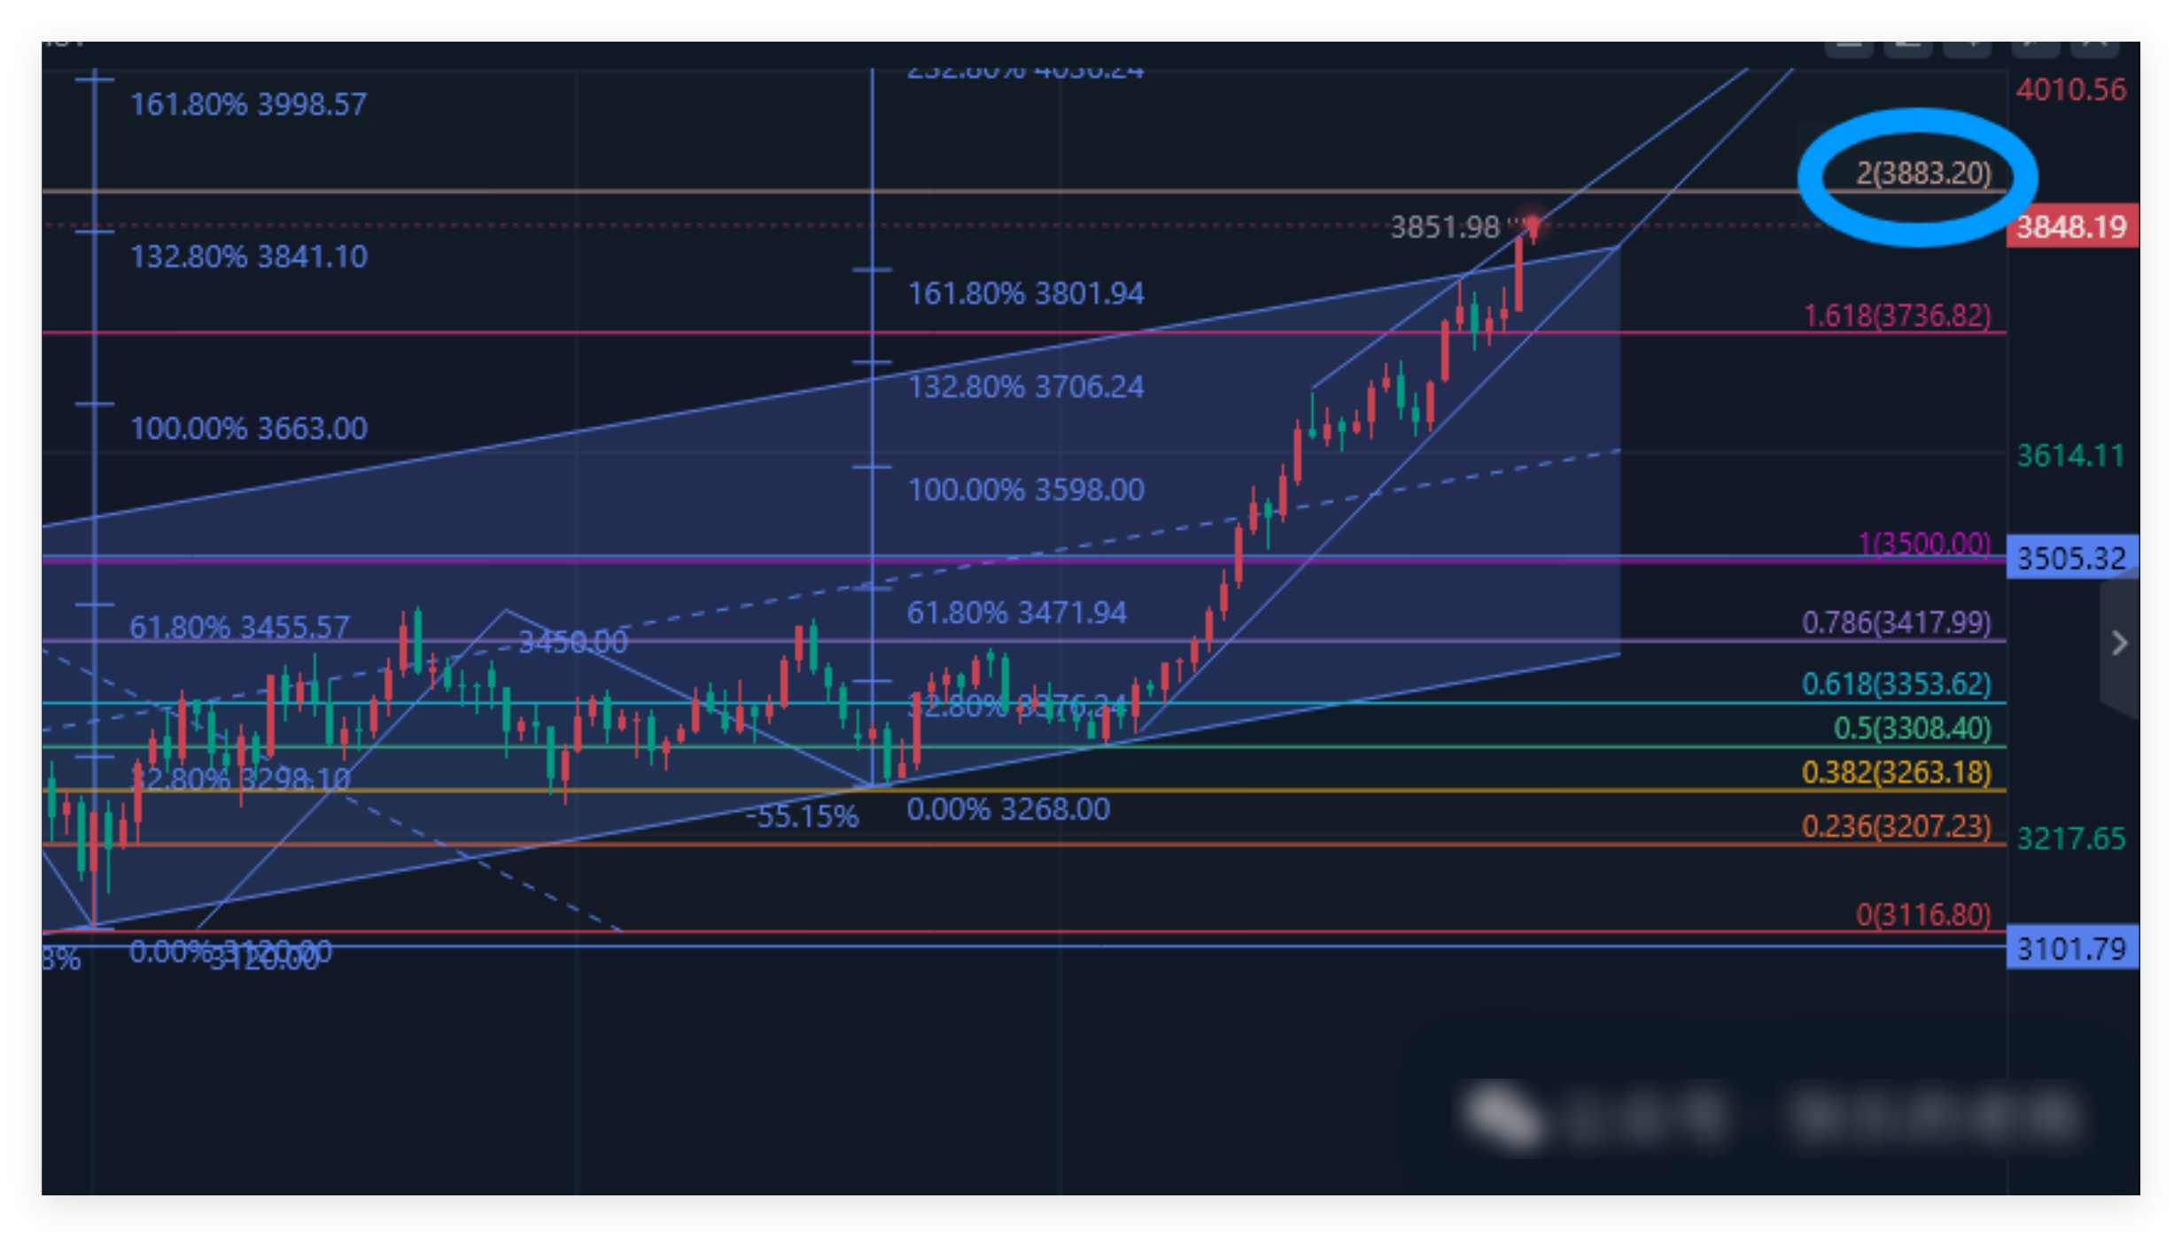Select the yellow 0.382(3263.18) retracement label
This screenshot has width=2182, height=1237.
(x=1896, y=773)
